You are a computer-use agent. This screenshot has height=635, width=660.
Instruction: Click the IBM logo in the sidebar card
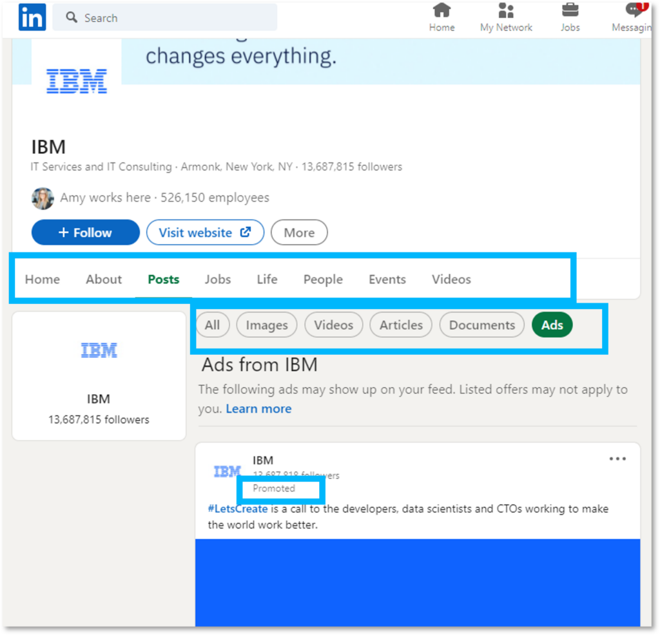click(99, 350)
